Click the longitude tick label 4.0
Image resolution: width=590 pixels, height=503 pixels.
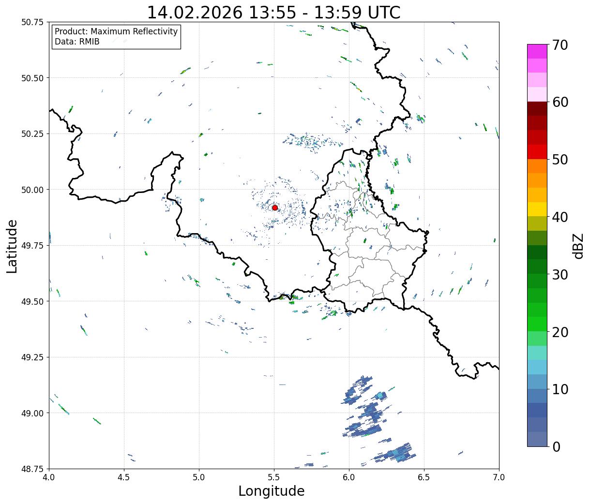(49, 477)
